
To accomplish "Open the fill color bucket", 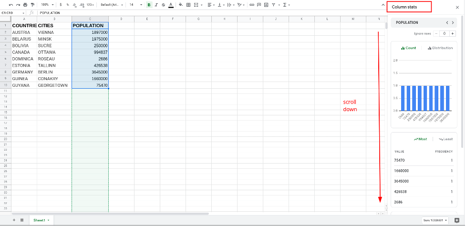I will (x=181, y=5).
